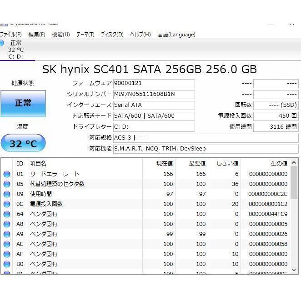Click status orb for ID 09 row
Screen dimensions: 301x301
click(7, 194)
